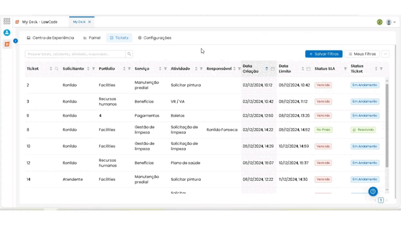Sort by the Atividade column
The width and height of the screenshot is (401, 225).
coord(196,68)
